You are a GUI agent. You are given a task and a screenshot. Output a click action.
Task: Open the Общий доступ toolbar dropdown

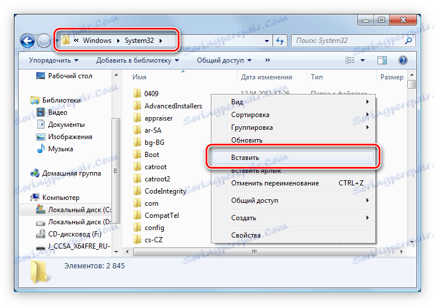(x=224, y=60)
